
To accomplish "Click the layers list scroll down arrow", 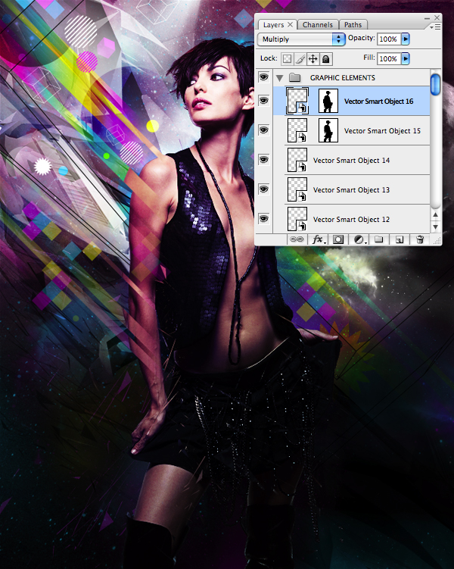I will [x=436, y=227].
